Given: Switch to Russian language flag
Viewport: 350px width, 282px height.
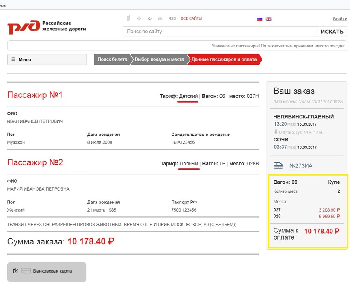Looking at the screenshot, I should click(x=259, y=19).
